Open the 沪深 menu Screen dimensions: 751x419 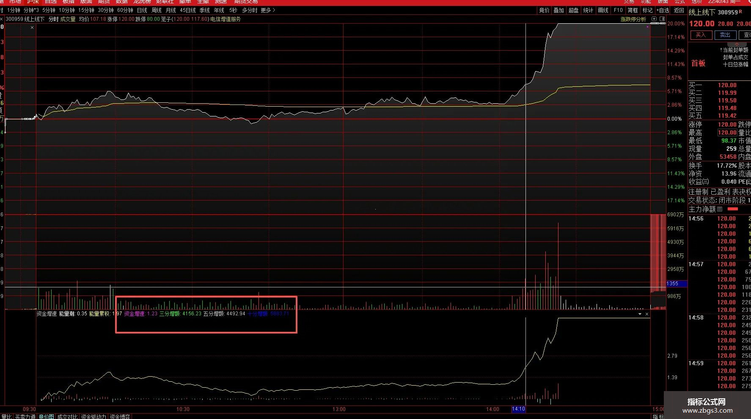[x=33, y=2]
